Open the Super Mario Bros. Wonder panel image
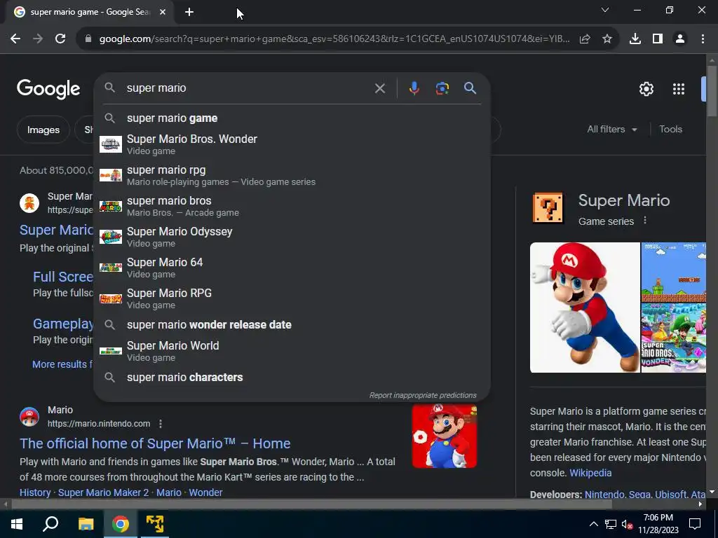Screen dimensions: 718x538 pyautogui.click(x=674, y=338)
